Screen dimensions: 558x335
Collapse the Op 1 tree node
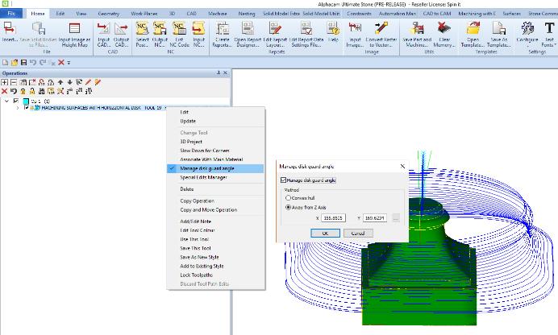(x=6, y=101)
